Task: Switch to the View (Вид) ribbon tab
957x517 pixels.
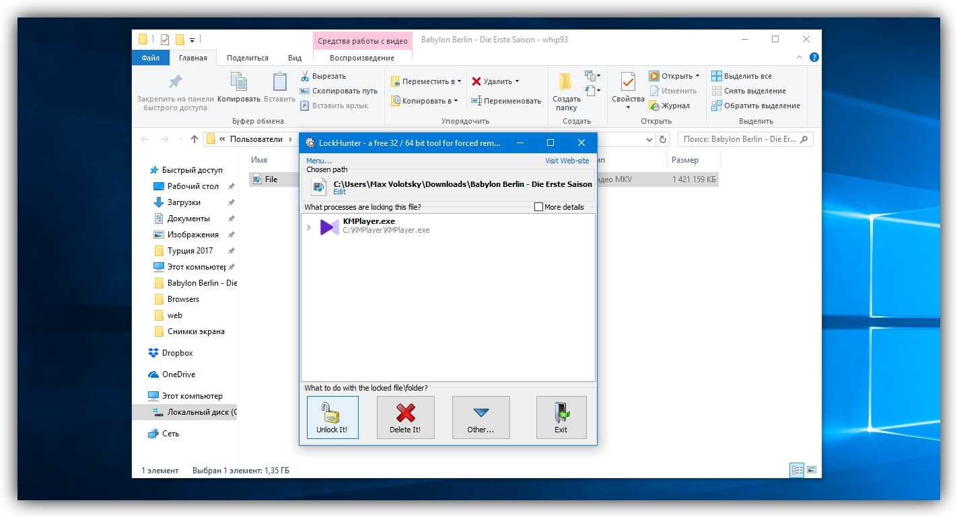Action: pyautogui.click(x=295, y=58)
